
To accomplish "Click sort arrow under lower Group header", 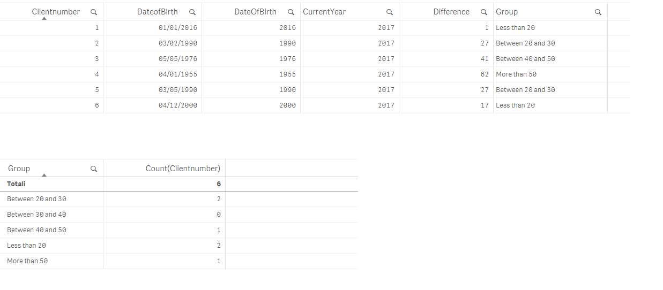I will 44,175.
